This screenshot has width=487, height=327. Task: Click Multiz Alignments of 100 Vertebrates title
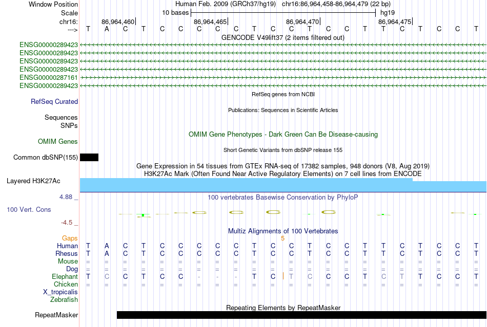[x=283, y=231]
